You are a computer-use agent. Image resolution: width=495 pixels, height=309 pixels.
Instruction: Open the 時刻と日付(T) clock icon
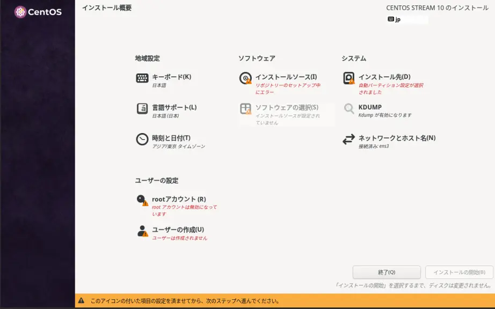coord(142,139)
